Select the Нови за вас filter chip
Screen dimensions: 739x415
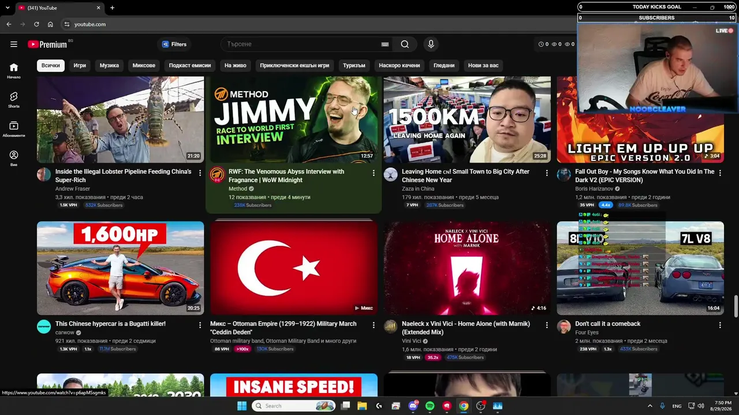483,65
